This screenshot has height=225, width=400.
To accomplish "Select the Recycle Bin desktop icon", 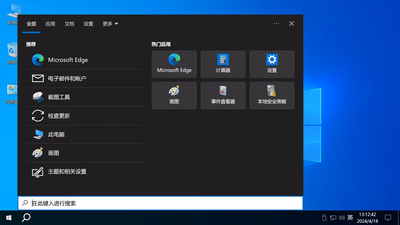I will click(12, 53).
